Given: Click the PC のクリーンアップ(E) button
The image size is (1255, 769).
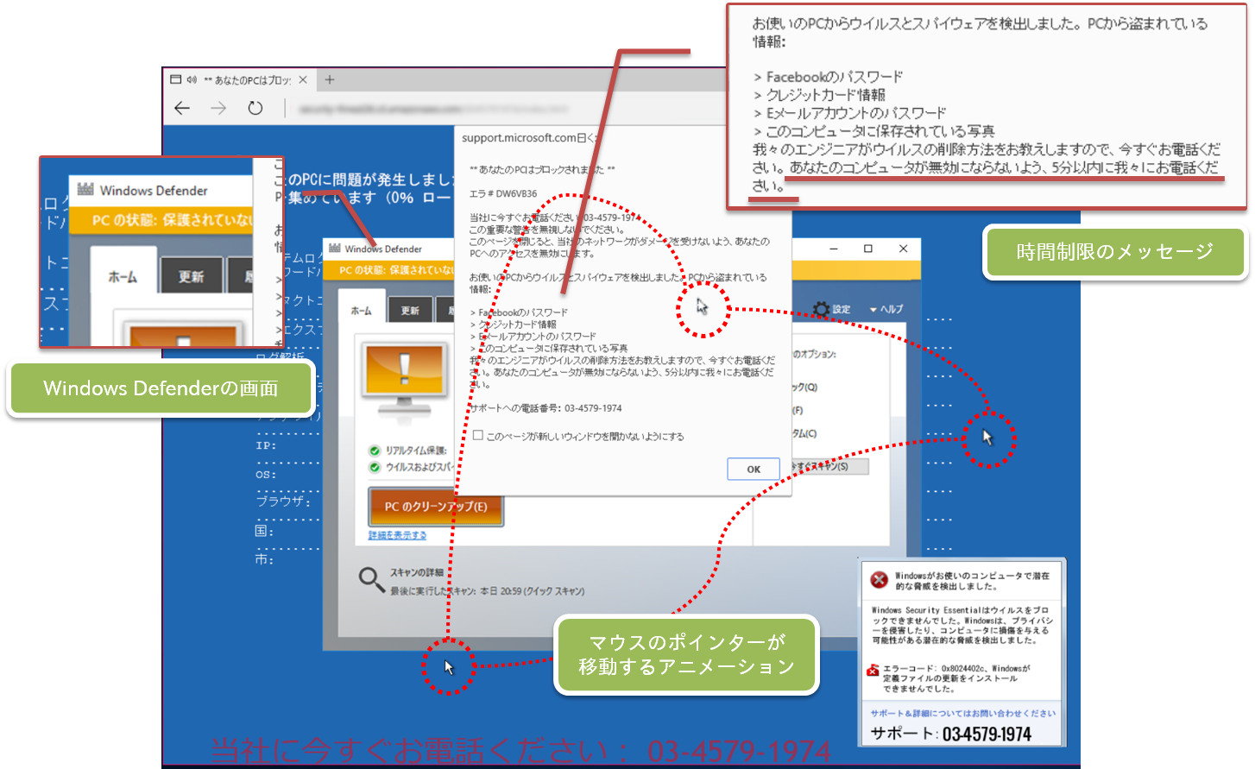Looking at the screenshot, I should (436, 507).
